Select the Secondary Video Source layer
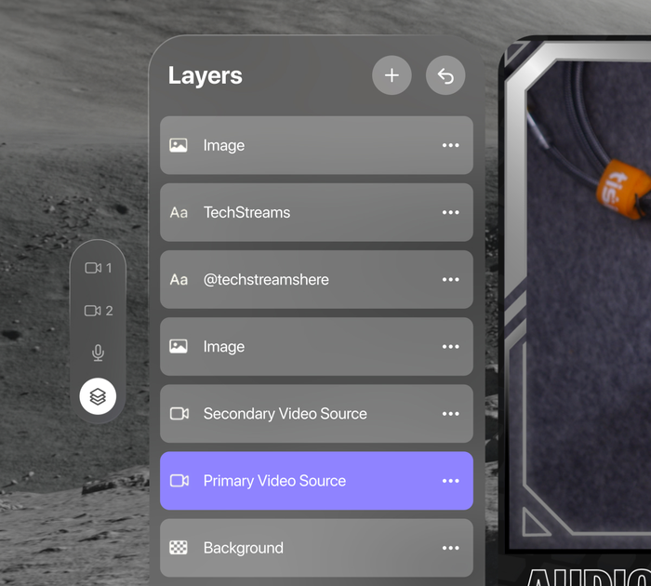The height and width of the screenshot is (586, 651). click(x=316, y=414)
